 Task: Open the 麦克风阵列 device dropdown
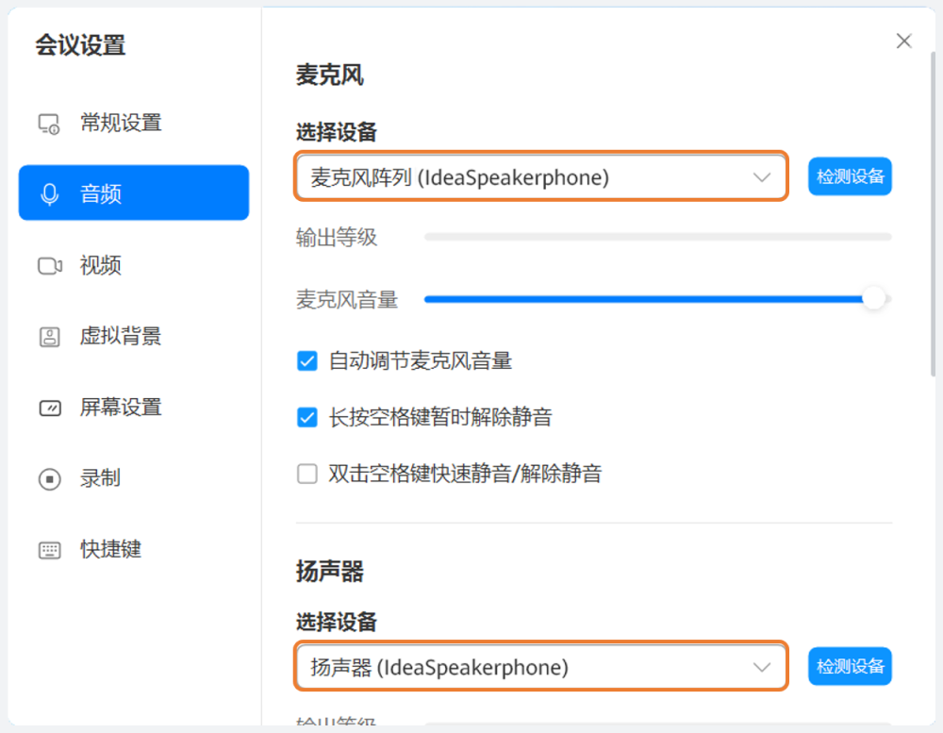pyautogui.click(x=540, y=176)
